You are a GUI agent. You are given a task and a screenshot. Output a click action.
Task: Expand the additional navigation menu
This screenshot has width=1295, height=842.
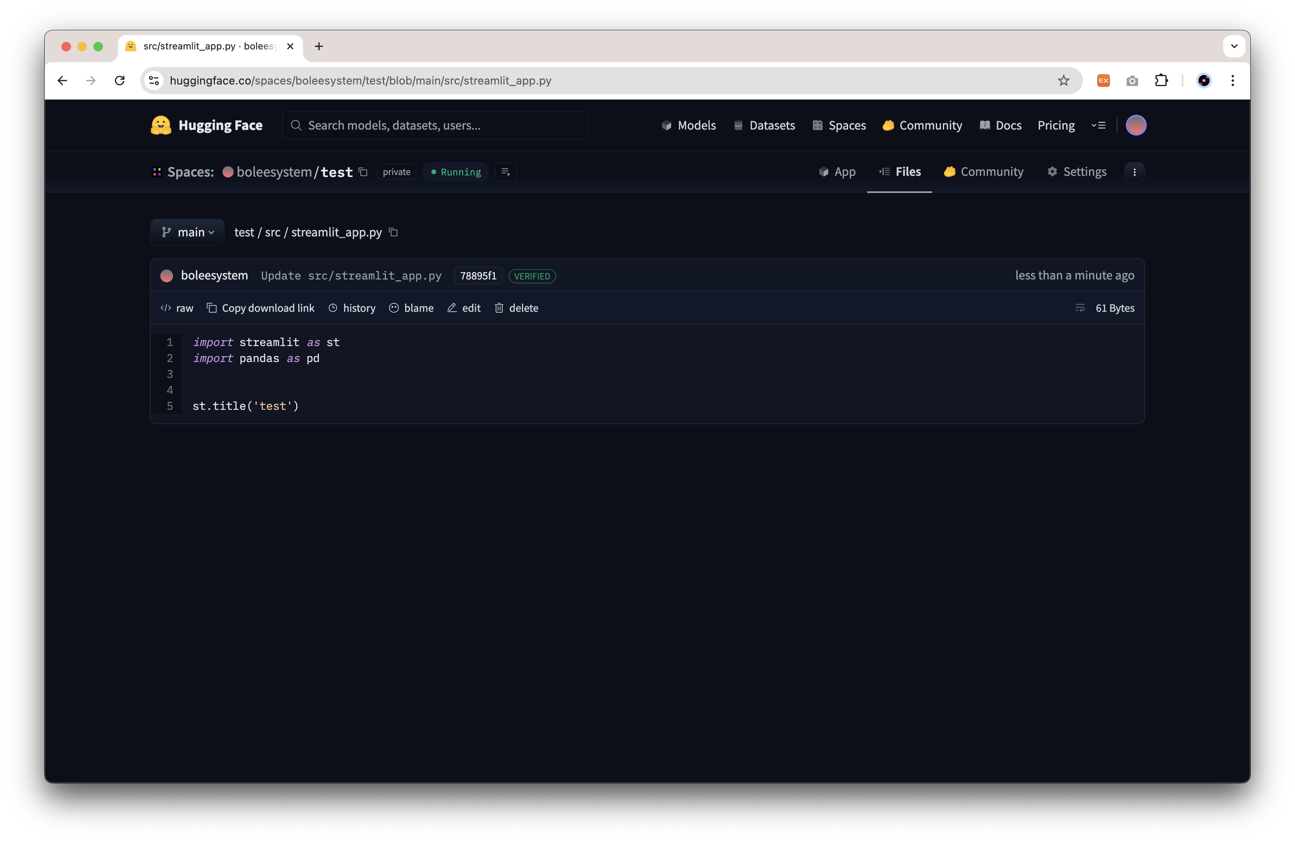click(1098, 125)
